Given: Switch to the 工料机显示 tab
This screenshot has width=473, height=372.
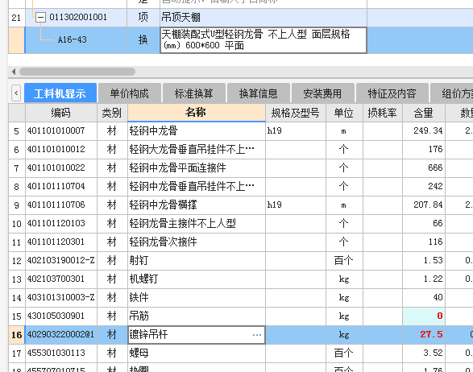Looking at the screenshot, I should [60, 93].
